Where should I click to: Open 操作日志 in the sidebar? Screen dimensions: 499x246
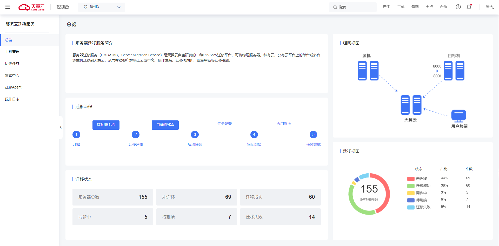pos(30,99)
